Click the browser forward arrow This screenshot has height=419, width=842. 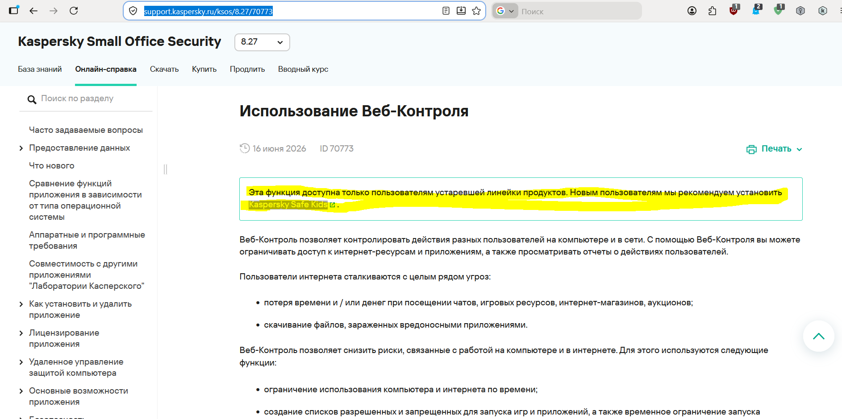(x=54, y=11)
